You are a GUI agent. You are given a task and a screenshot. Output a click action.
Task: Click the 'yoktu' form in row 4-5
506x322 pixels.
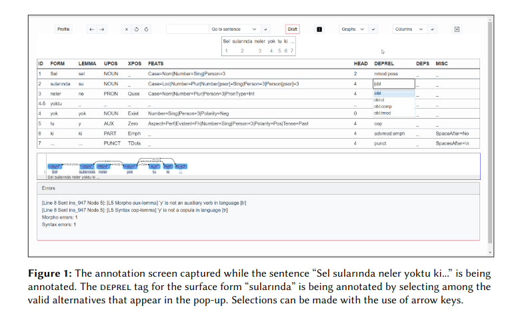(x=56, y=103)
